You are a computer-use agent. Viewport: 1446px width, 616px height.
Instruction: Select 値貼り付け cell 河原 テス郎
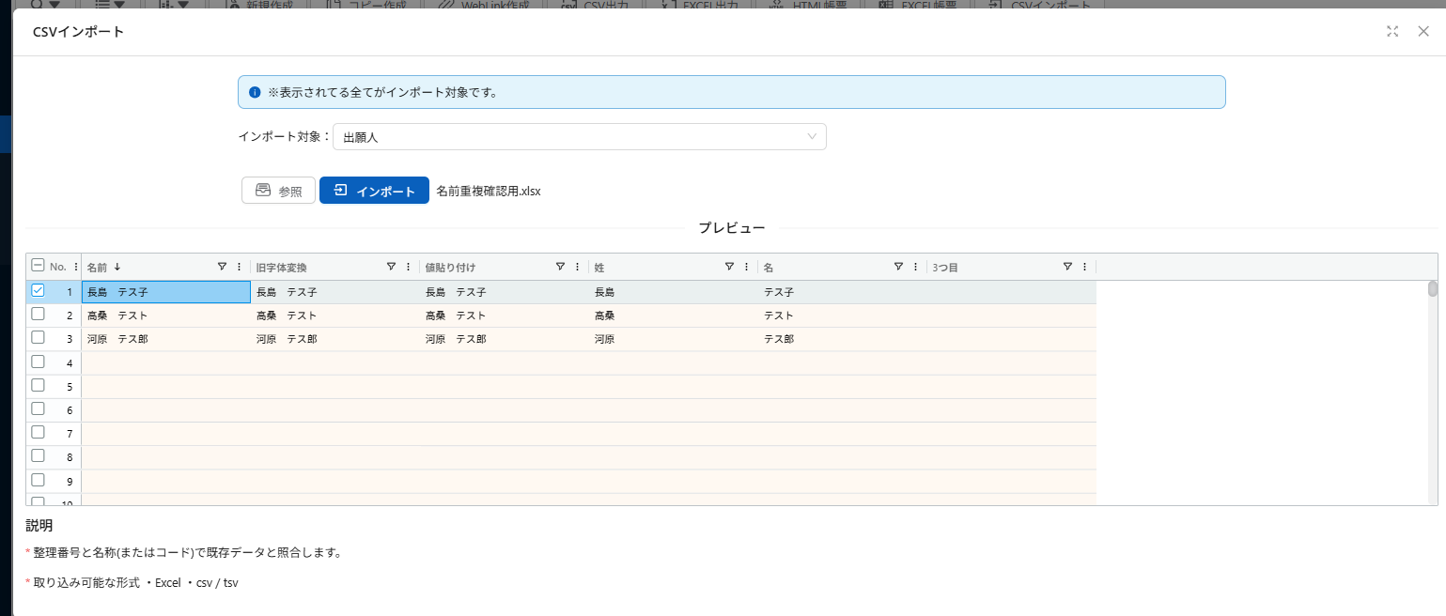pos(505,339)
